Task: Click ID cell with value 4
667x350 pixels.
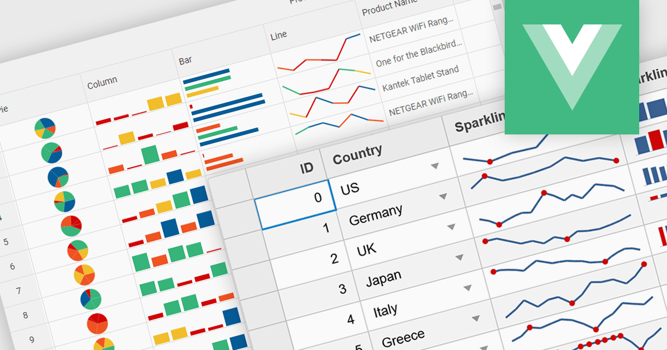Action: coord(327,327)
